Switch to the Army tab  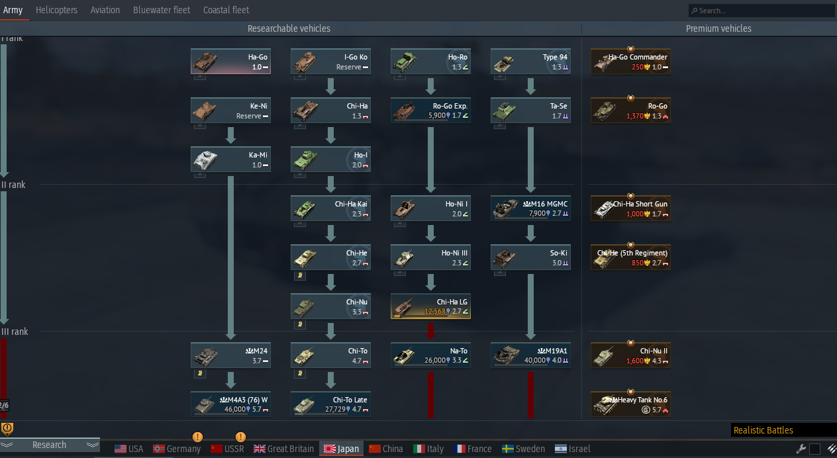click(x=13, y=10)
